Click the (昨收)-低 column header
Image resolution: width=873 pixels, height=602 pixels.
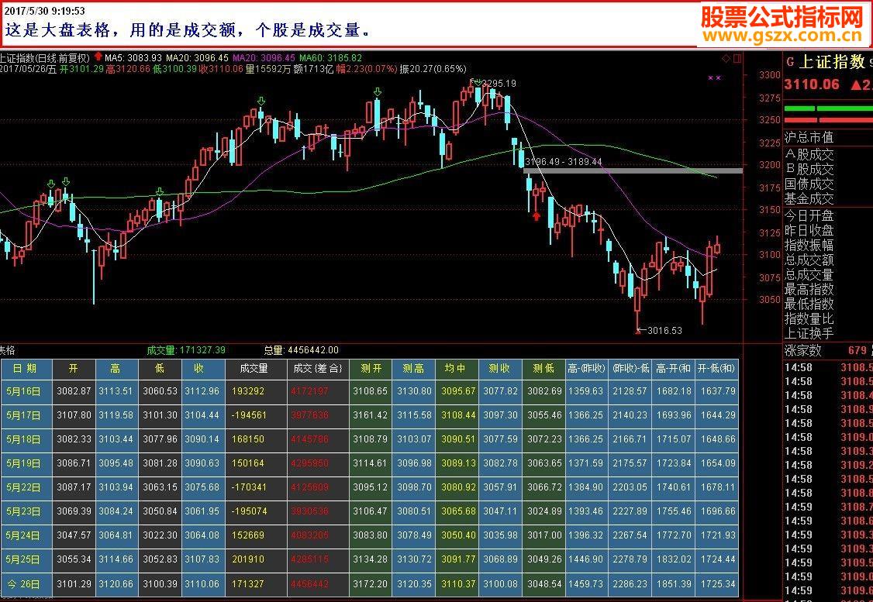[630, 369]
